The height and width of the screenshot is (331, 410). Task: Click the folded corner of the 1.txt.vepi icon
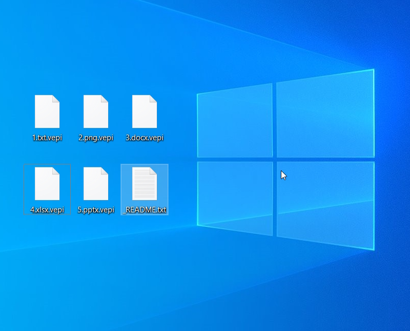[56, 99]
